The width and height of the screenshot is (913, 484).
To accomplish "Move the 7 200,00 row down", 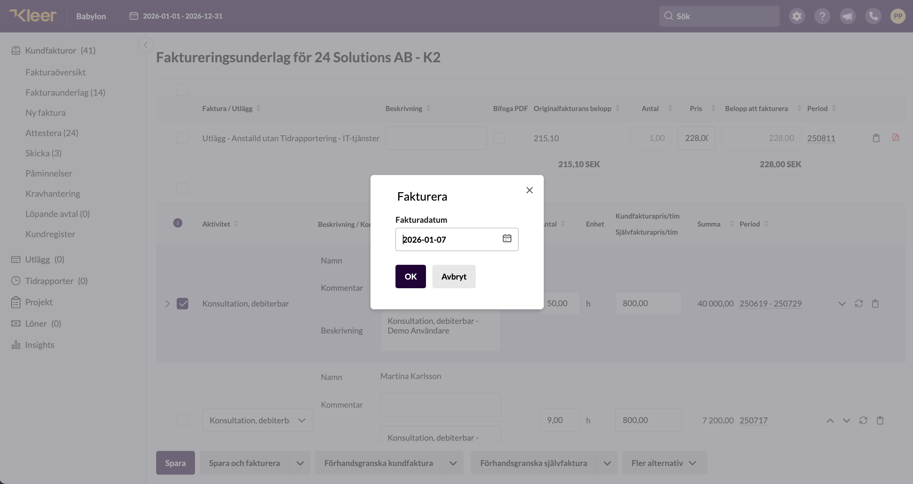I will tap(847, 421).
